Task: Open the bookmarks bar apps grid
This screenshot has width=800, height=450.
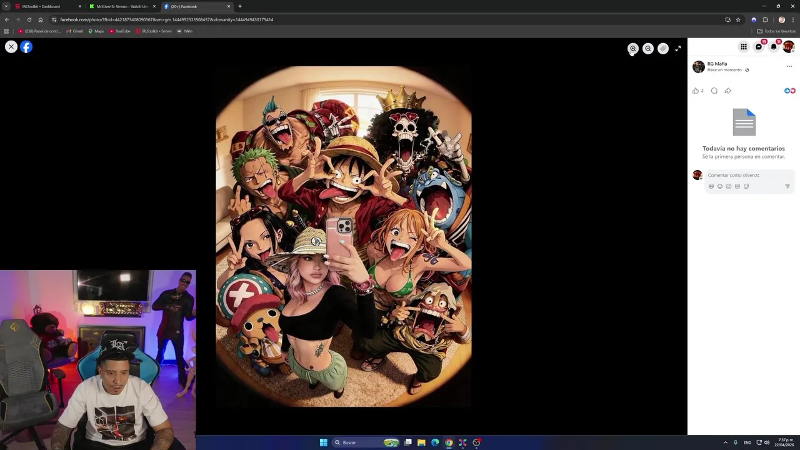Action: (6, 31)
